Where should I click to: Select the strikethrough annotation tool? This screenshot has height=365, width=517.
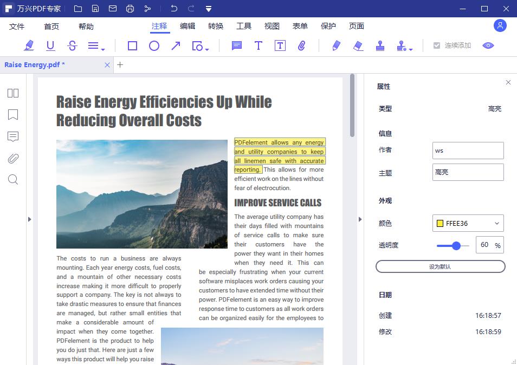tap(72, 46)
